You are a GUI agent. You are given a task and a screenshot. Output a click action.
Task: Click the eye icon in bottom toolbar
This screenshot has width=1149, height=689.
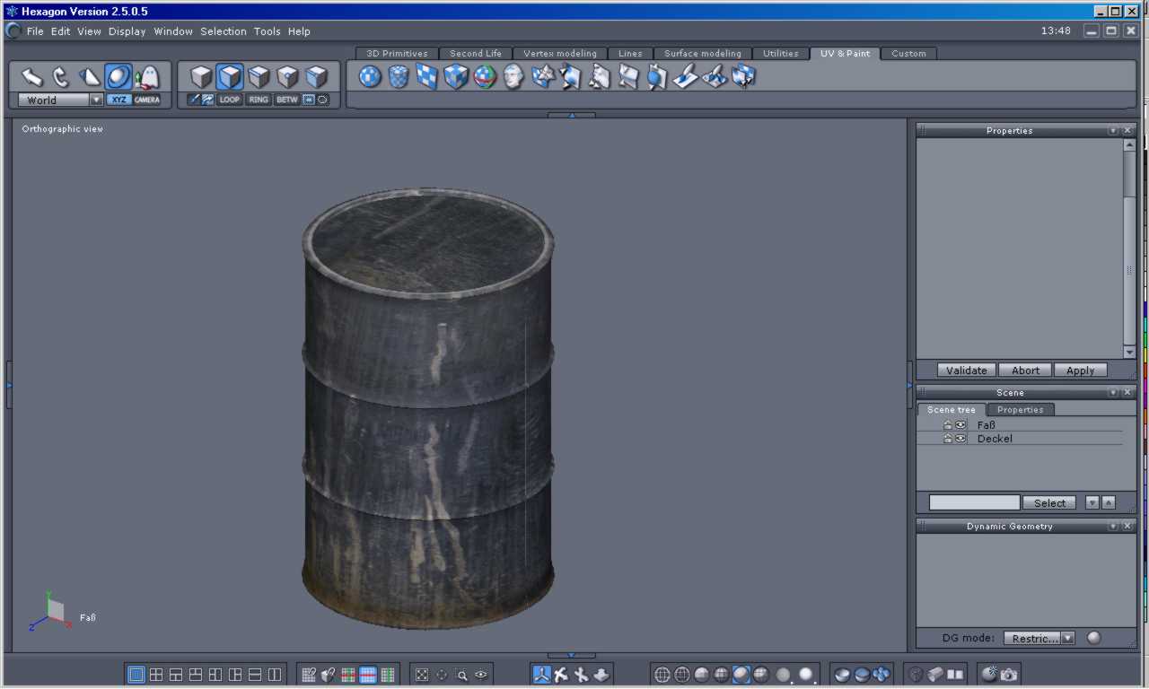482,675
